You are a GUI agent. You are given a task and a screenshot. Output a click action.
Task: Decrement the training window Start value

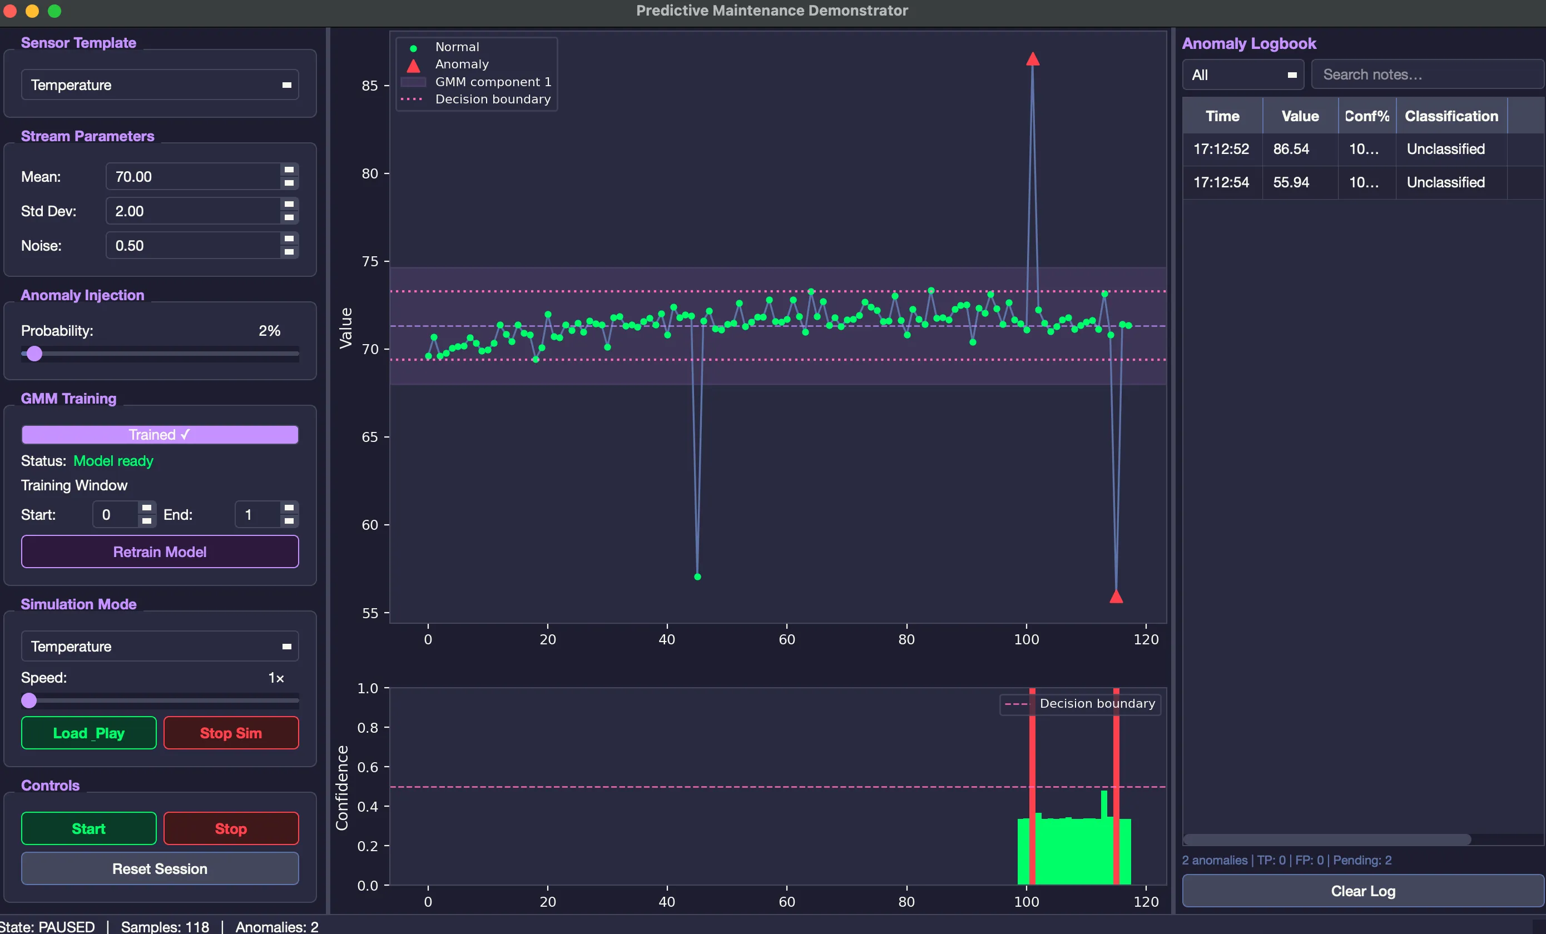[x=146, y=521]
